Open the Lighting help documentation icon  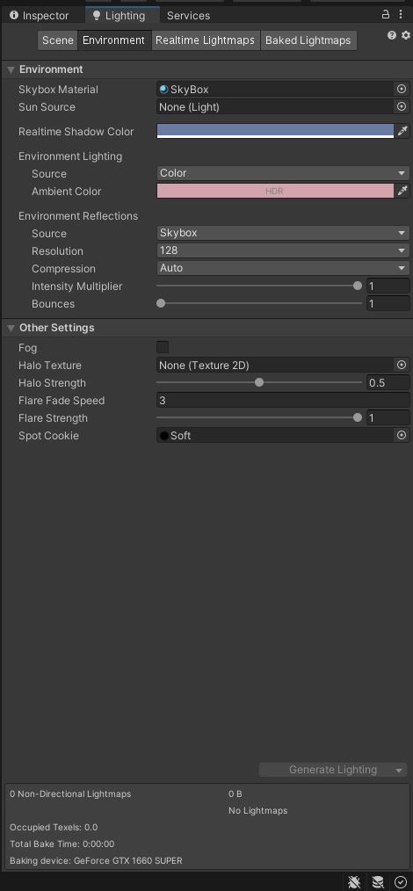[x=392, y=35]
